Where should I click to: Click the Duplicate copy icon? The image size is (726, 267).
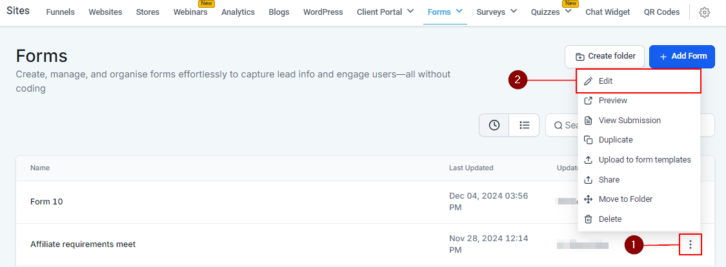(x=588, y=140)
